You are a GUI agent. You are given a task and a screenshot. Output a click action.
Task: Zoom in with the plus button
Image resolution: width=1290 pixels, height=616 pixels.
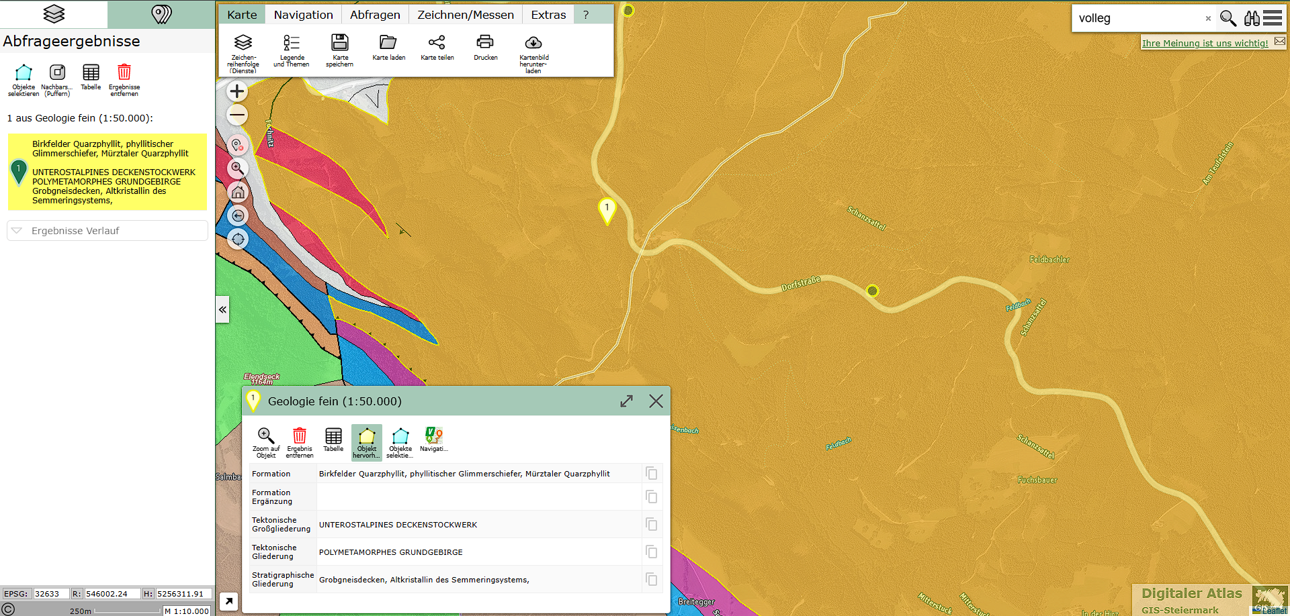tap(237, 91)
